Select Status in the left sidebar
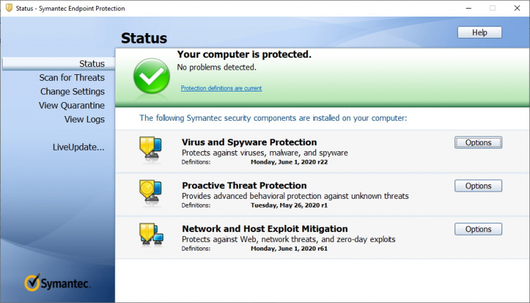This screenshot has width=530, height=303. coord(92,64)
